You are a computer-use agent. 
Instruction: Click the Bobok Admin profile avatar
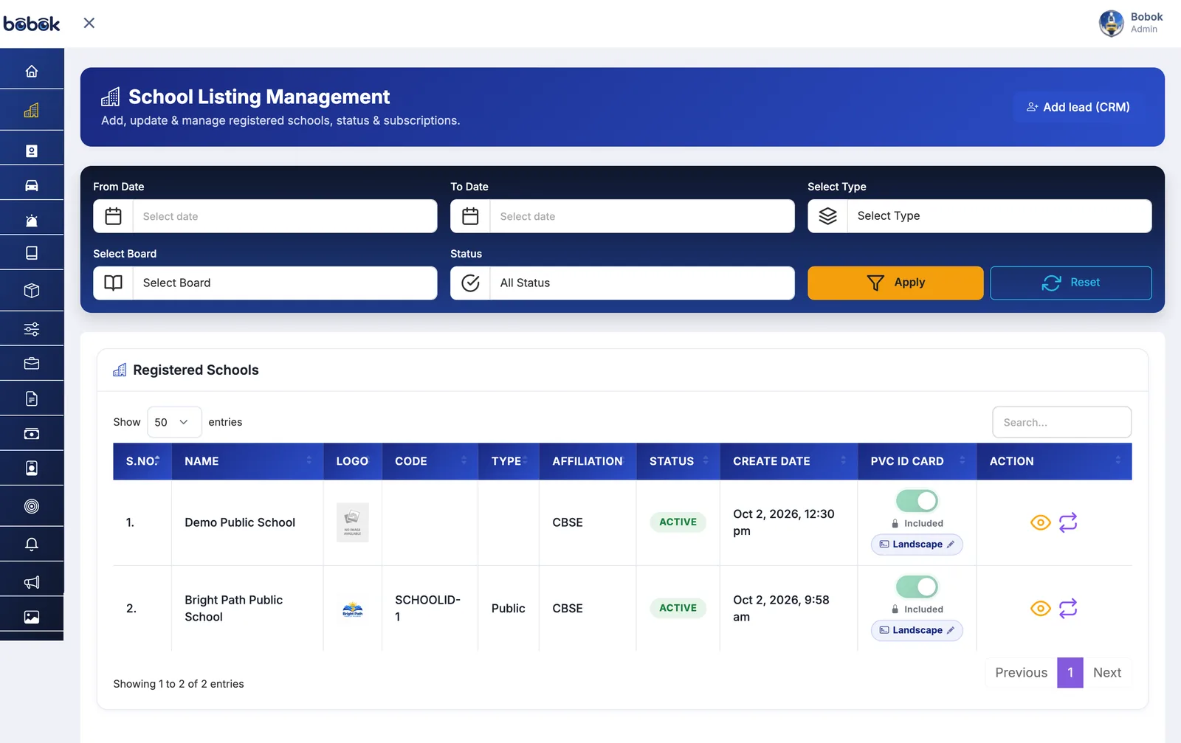click(x=1111, y=23)
